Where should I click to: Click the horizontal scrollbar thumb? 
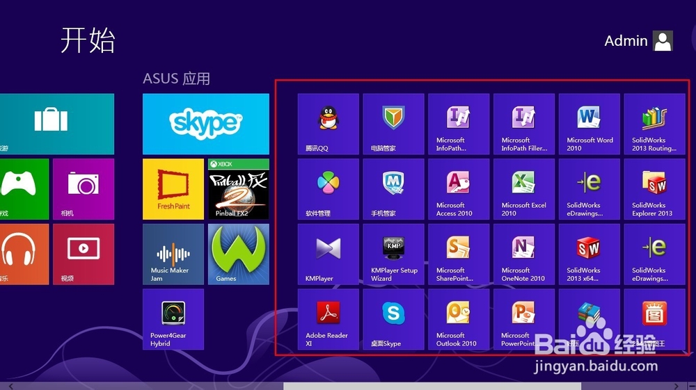(x=432, y=386)
